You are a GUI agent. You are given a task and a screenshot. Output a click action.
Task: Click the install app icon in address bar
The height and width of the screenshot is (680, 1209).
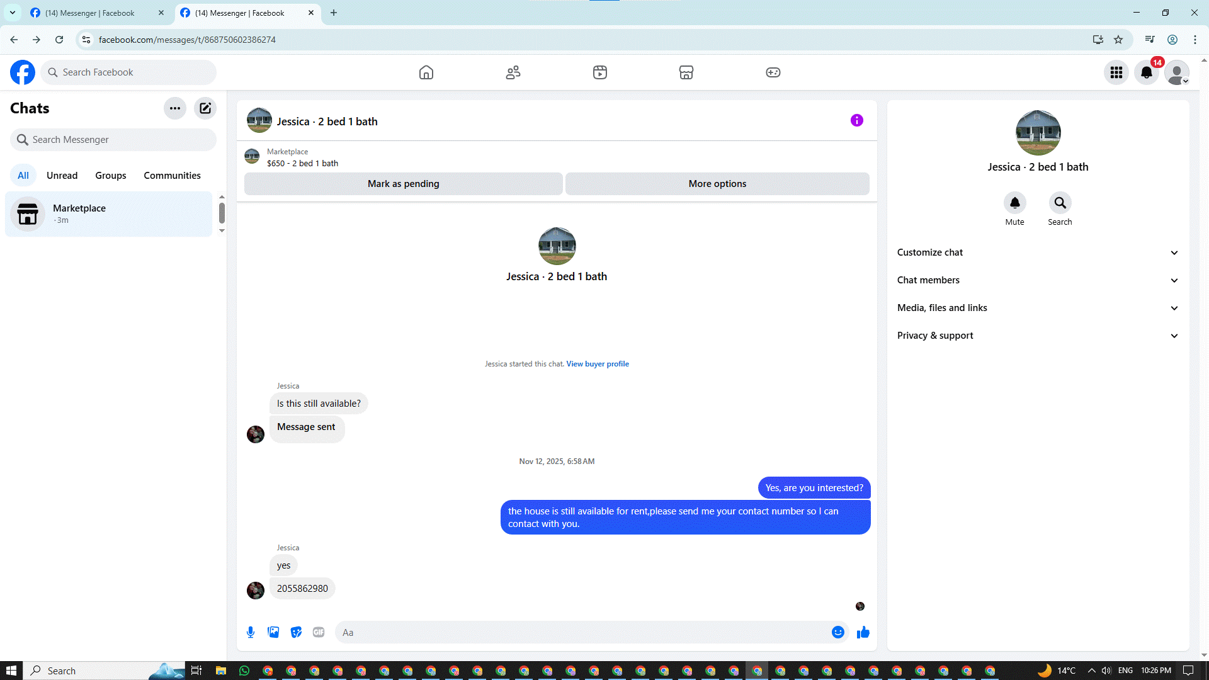1098,40
